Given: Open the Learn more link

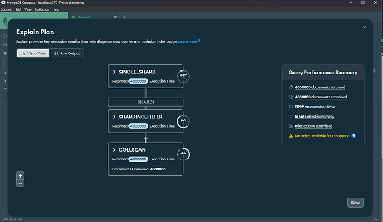Looking at the screenshot, I should (188, 42).
